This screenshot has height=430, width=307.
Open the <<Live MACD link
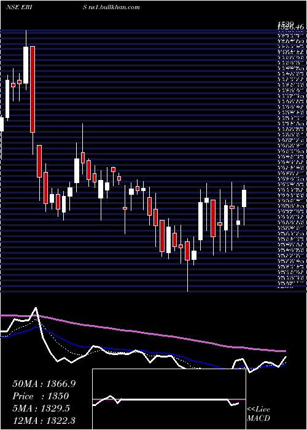[x=258, y=414]
